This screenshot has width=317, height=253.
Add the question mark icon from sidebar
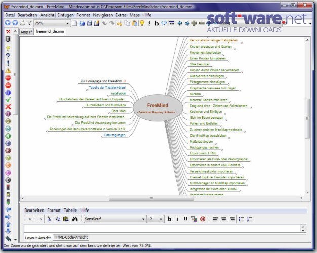[x=8, y=56]
